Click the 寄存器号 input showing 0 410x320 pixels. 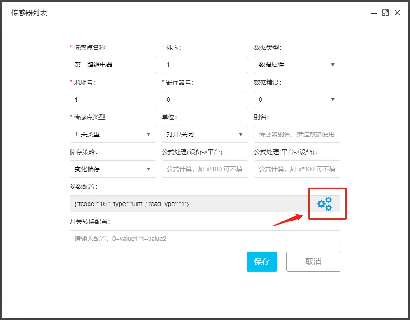point(205,99)
